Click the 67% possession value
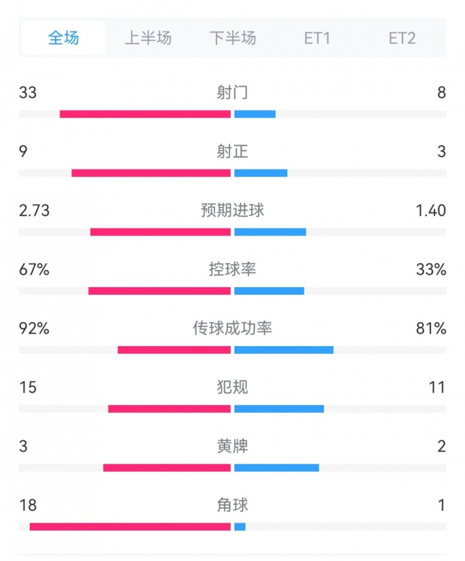This screenshot has height=561, width=465. click(x=34, y=269)
